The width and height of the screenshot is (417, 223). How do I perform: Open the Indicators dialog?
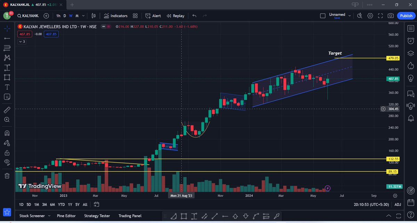pyautogui.click(x=116, y=16)
